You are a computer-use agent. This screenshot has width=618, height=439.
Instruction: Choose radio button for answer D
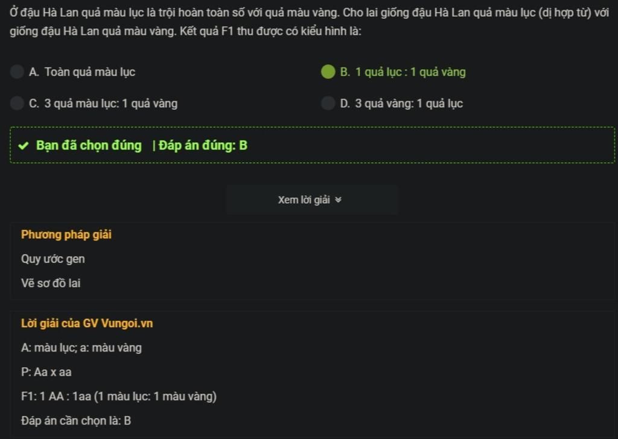[328, 103]
